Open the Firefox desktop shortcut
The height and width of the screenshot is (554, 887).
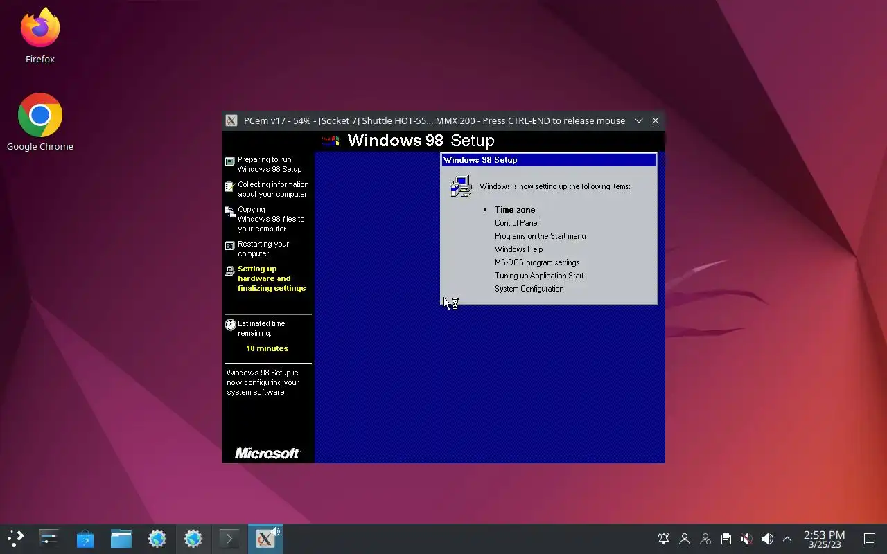40,36
